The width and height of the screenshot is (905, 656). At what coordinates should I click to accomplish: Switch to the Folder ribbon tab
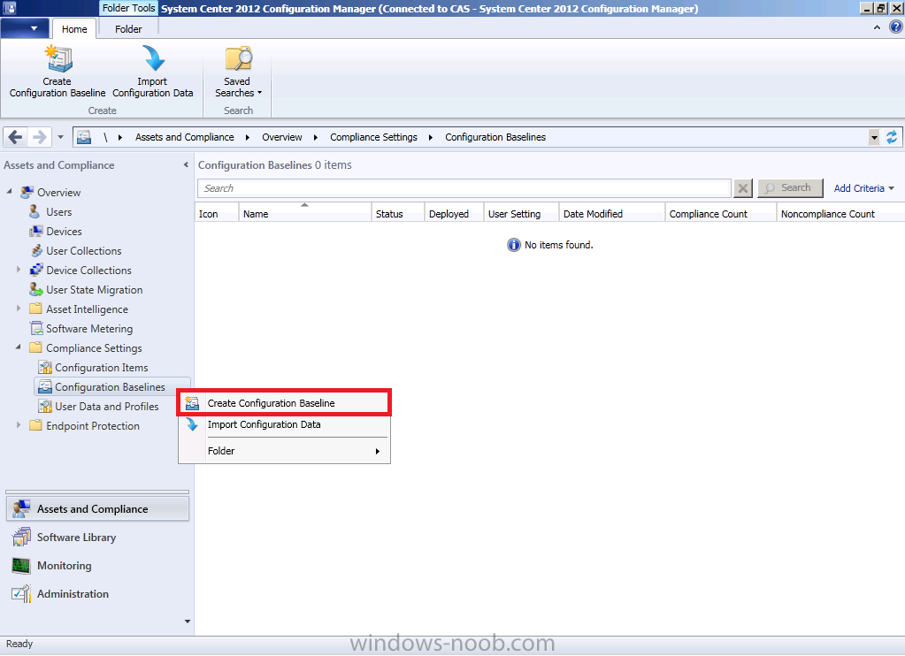(x=128, y=29)
